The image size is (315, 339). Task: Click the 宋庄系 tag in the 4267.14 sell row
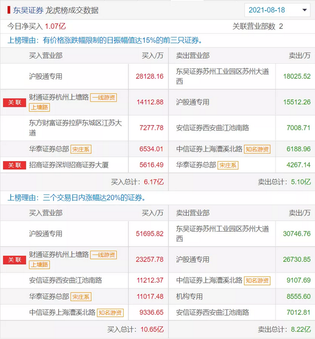[228, 165]
